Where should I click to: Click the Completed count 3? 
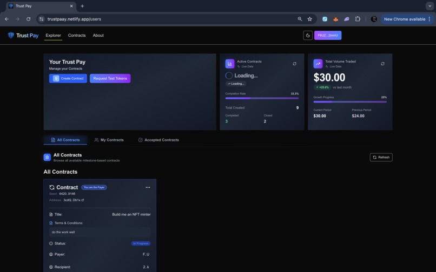[x=227, y=121]
